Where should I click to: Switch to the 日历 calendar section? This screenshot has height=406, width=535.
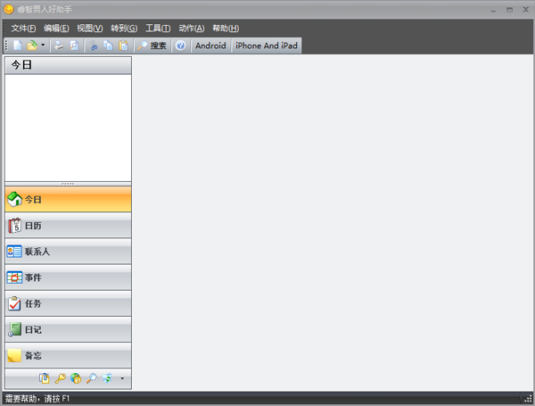click(68, 226)
